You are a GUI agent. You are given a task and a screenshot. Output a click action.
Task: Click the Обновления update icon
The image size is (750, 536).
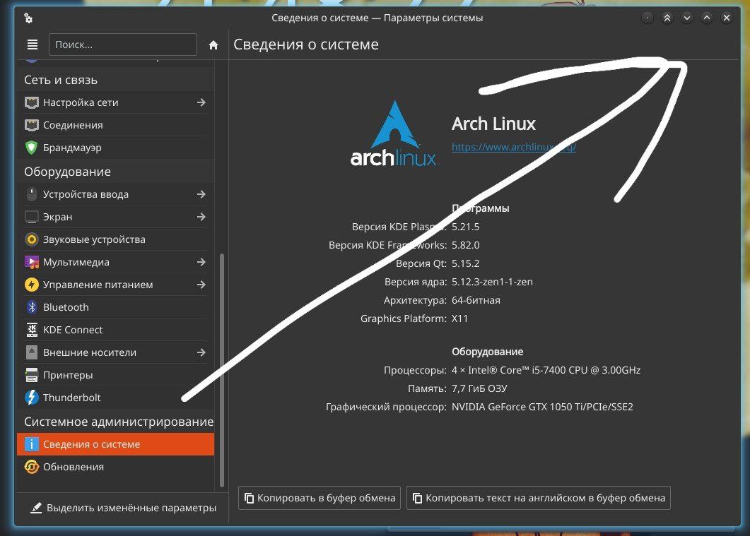32,467
